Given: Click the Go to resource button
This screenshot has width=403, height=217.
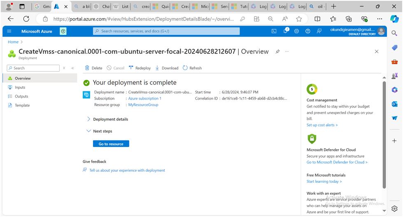Looking at the screenshot, I should click(x=111, y=144).
